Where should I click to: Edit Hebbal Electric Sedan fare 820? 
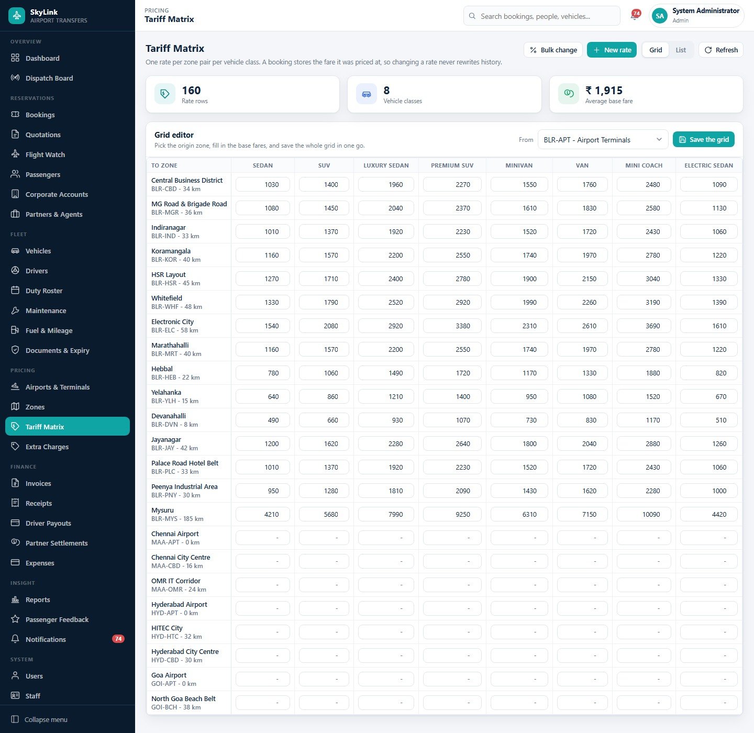pos(709,373)
